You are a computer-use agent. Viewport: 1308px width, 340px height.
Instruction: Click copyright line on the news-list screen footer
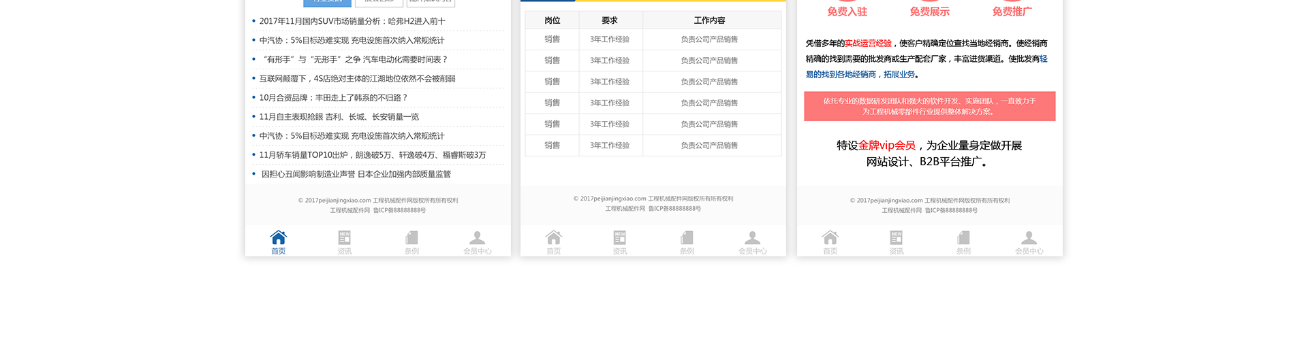[378, 200]
